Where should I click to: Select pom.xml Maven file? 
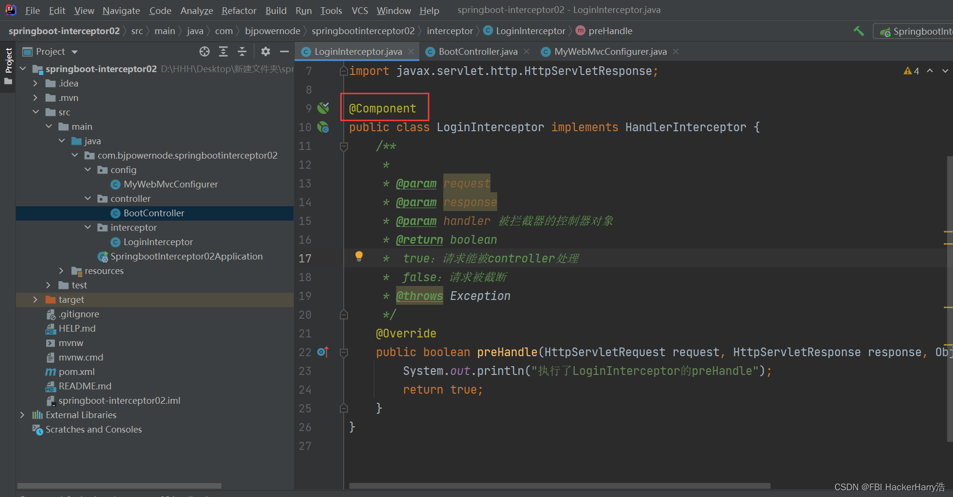pos(77,372)
